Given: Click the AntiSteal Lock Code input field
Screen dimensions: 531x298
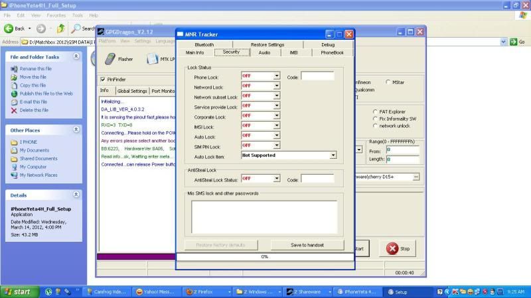Looking at the screenshot, I should point(318,179).
